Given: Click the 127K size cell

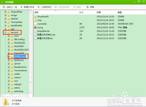Looking at the screenshot, I should pyautogui.click(x=82, y=27).
